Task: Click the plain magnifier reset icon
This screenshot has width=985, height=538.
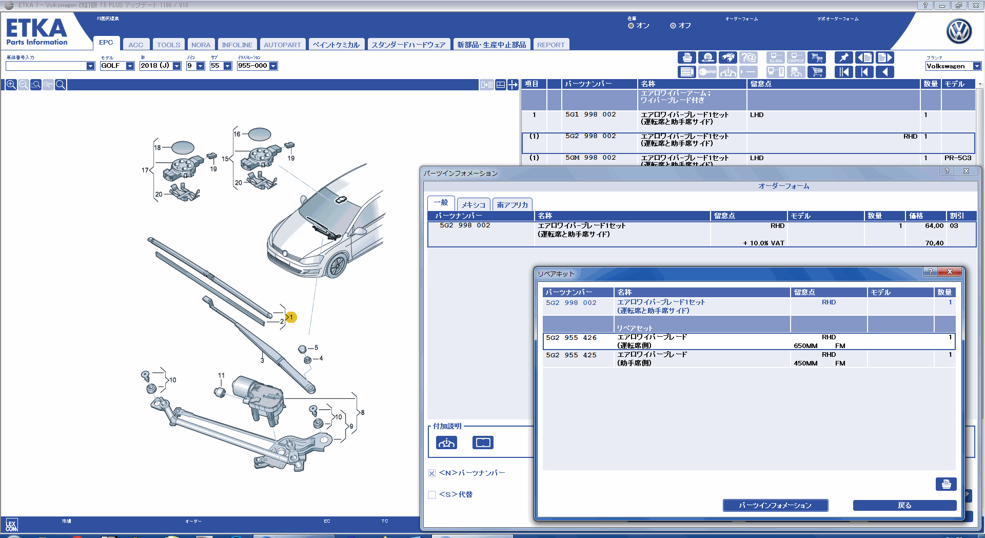Action: [60, 85]
